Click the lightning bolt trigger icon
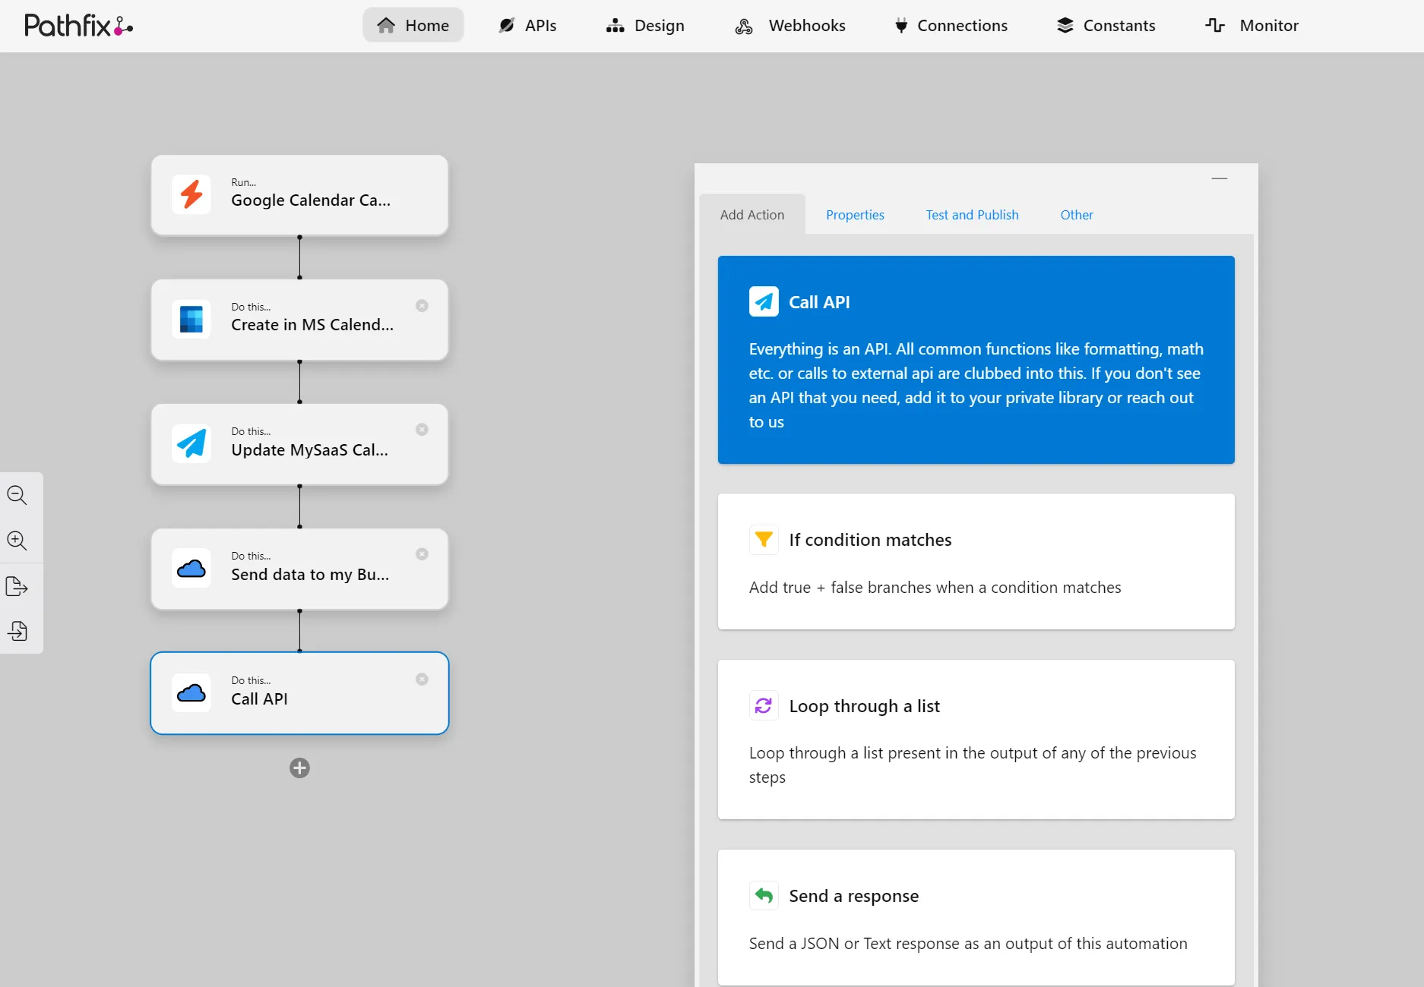This screenshot has height=987, width=1424. (x=191, y=194)
